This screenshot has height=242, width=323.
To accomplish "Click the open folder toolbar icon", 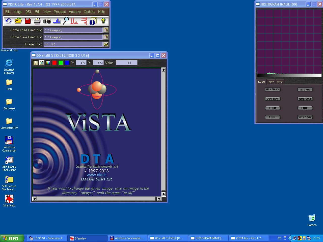I will click(18, 21).
